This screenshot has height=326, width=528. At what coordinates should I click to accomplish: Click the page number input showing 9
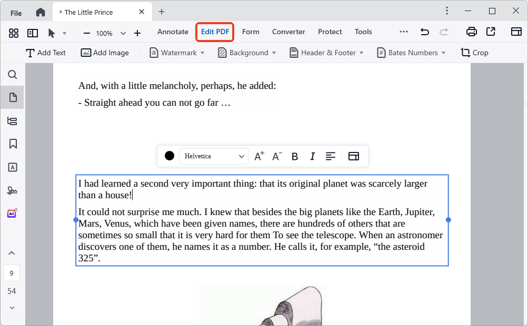click(x=12, y=272)
